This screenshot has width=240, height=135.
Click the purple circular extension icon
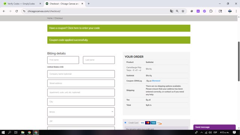pos(204,11)
